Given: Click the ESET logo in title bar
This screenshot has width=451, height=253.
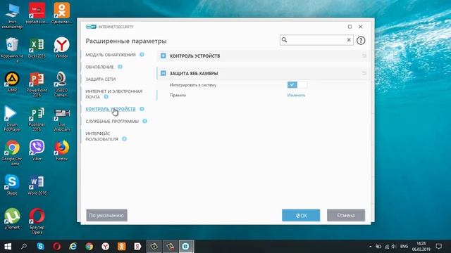Looking at the screenshot, I should pos(91,27).
